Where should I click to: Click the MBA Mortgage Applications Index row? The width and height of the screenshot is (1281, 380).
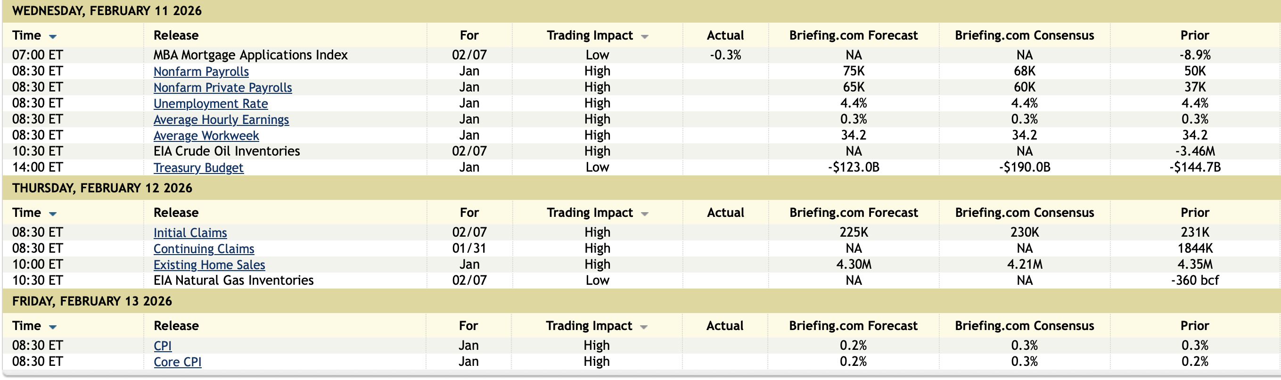250,55
